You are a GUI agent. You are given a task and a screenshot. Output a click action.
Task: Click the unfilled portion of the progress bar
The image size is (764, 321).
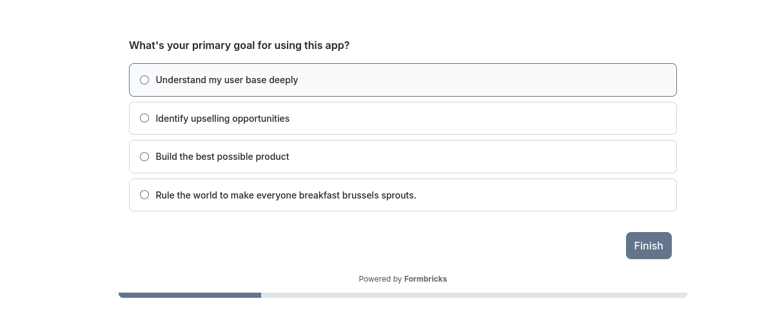(474, 295)
